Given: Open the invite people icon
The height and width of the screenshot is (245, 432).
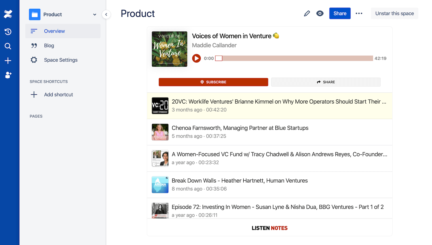Looking at the screenshot, I should coord(8,75).
